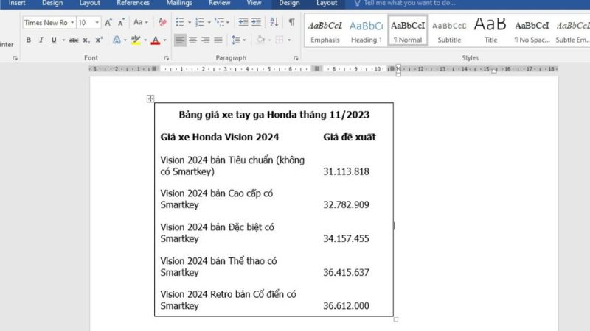Open the References tab
This screenshot has width=590, height=331.
[133, 3]
